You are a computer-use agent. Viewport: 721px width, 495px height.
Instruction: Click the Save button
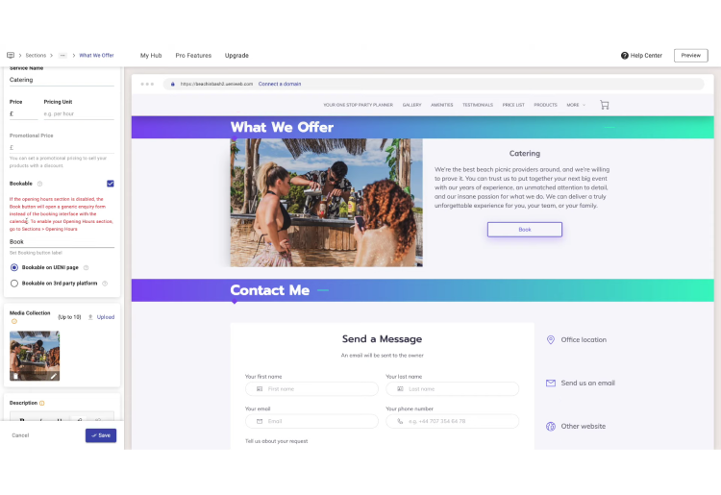(x=100, y=435)
